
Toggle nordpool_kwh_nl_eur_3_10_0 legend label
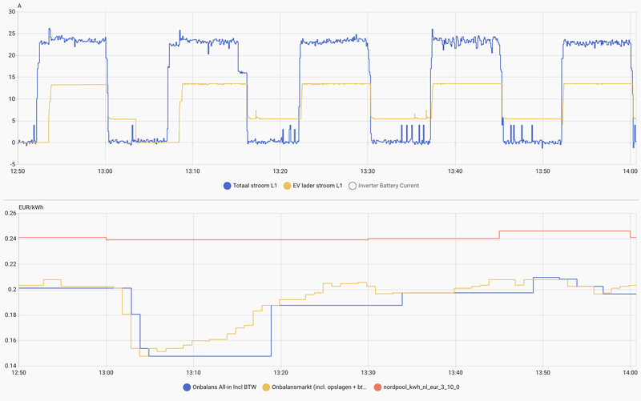point(420,387)
